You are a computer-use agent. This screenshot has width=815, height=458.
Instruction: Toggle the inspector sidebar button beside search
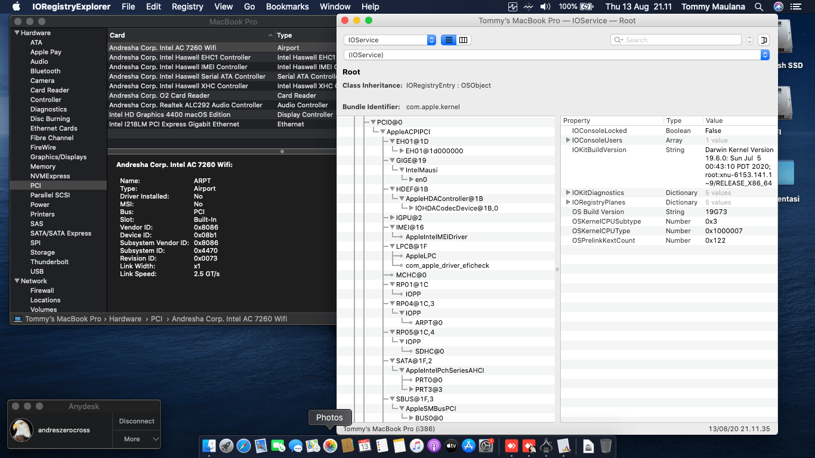click(763, 40)
